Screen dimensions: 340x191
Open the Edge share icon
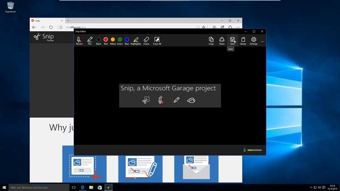coord(230,27)
